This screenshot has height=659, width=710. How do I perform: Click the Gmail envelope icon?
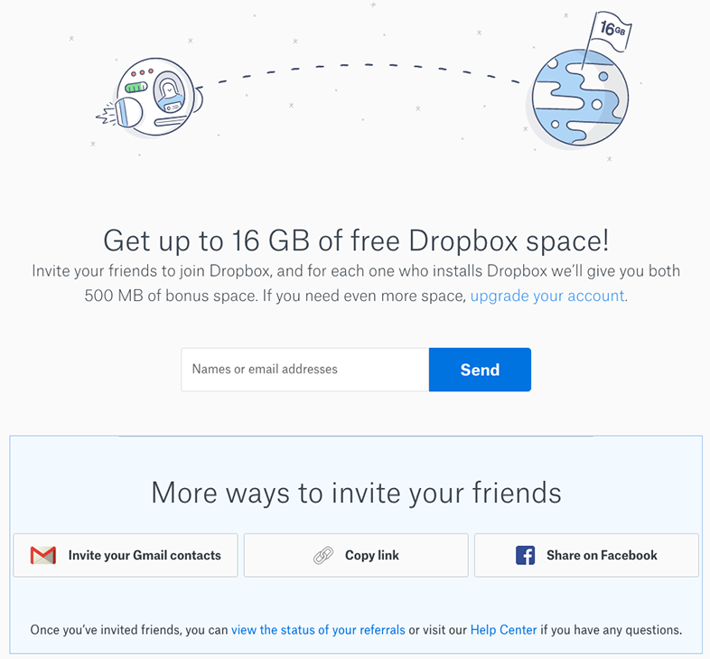(x=43, y=555)
